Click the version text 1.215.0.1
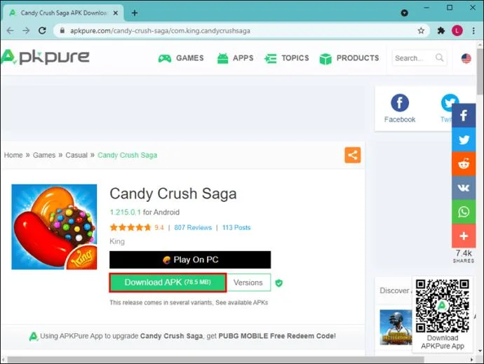Viewport: 484px width, 364px height. click(126, 212)
